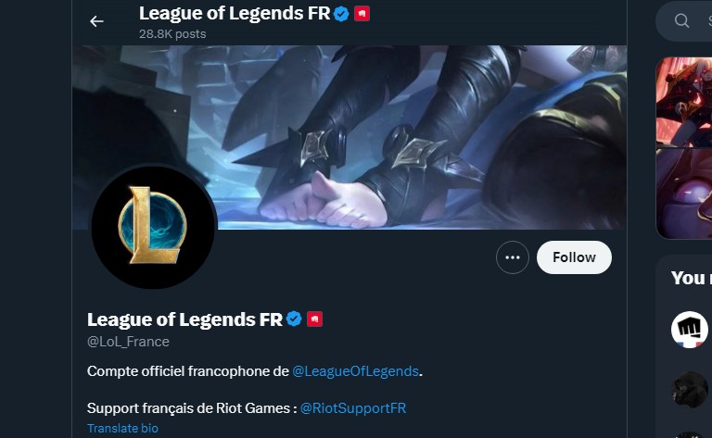This screenshot has height=438, width=712.
Task: Click the 28.8K posts count text
Action: pos(172,33)
